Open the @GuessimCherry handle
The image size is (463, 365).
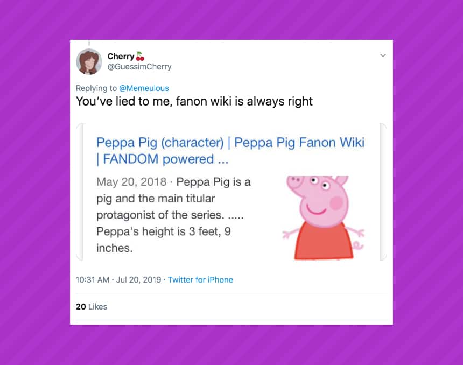(139, 67)
